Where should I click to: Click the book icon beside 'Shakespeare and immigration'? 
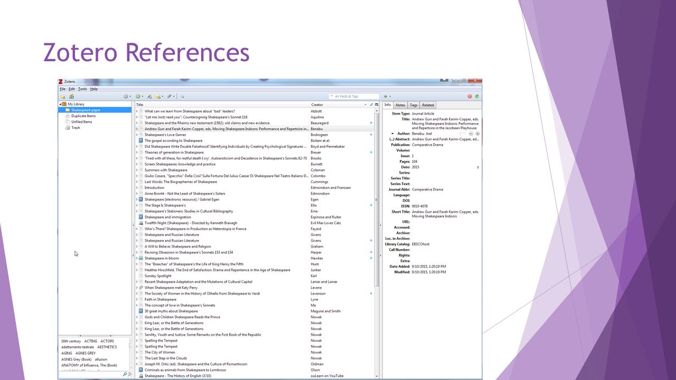click(x=141, y=217)
